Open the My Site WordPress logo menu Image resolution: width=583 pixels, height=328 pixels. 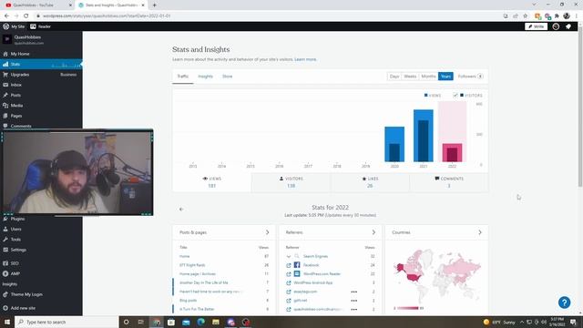pyautogui.click(x=14, y=26)
